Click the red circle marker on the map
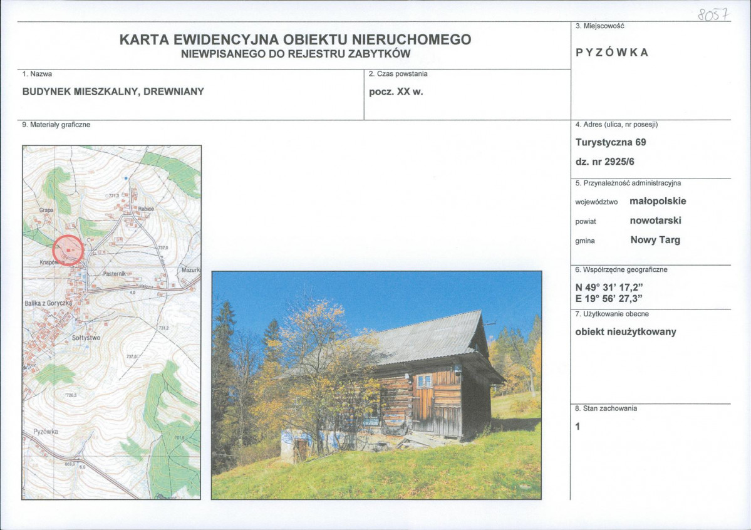The image size is (751, 530). [x=68, y=251]
